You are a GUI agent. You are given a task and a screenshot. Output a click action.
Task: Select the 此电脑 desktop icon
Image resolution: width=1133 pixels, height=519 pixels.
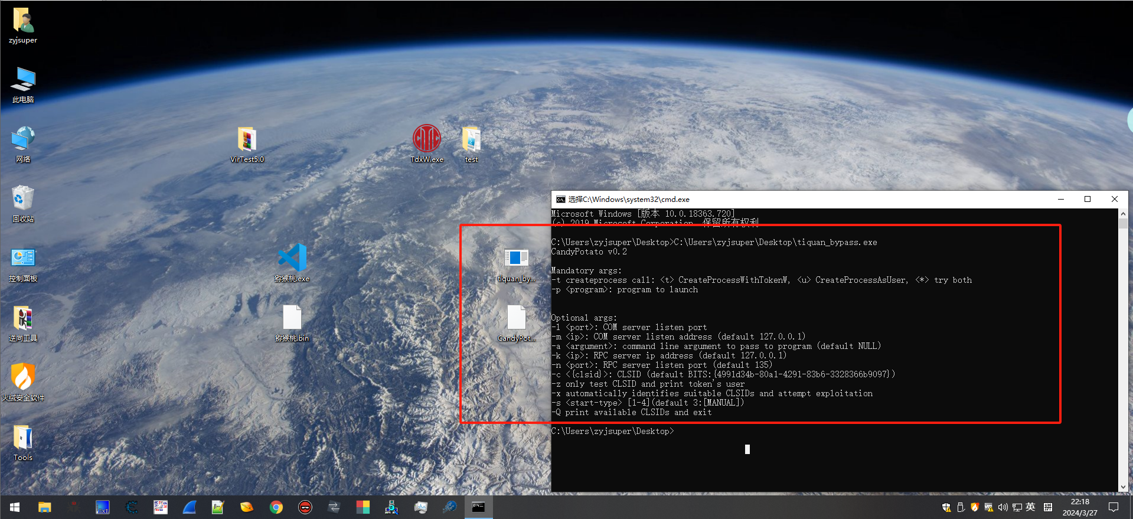23,85
